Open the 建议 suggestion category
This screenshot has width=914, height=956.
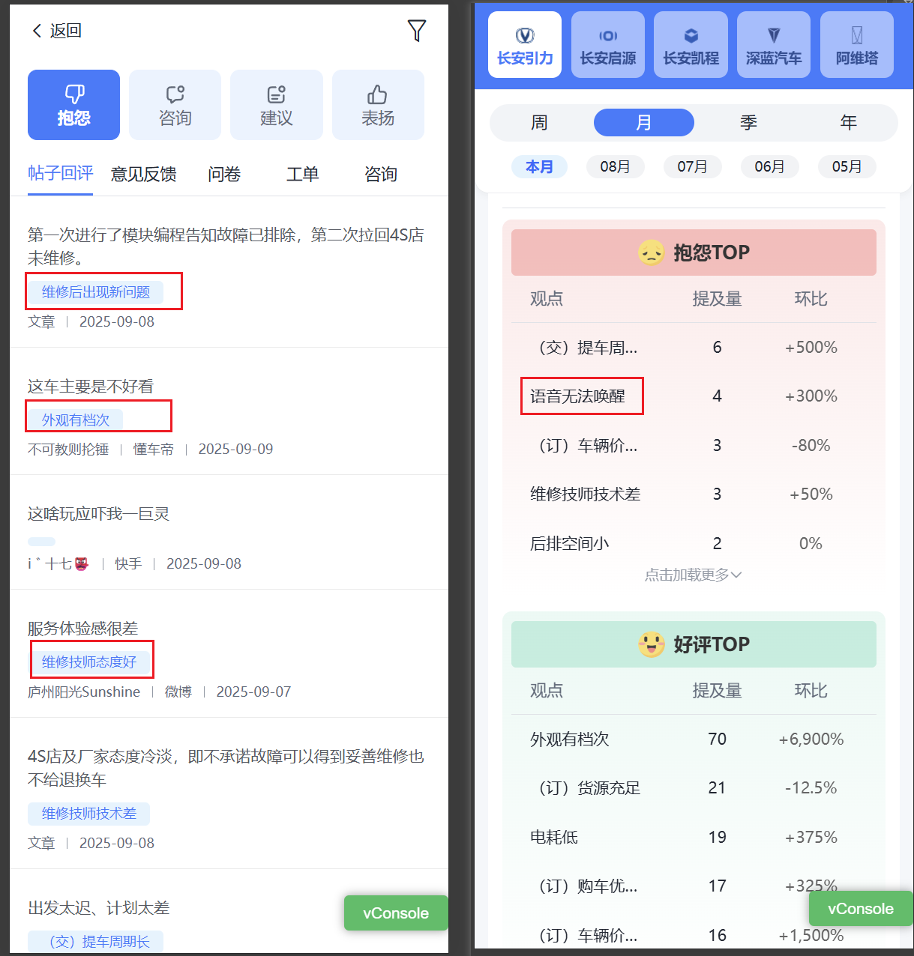point(276,105)
